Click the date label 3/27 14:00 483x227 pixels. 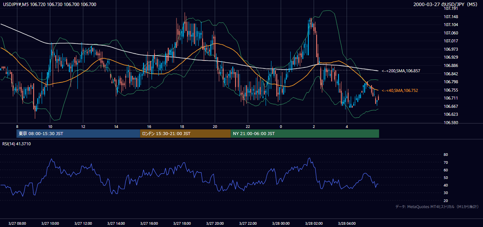point(116,223)
